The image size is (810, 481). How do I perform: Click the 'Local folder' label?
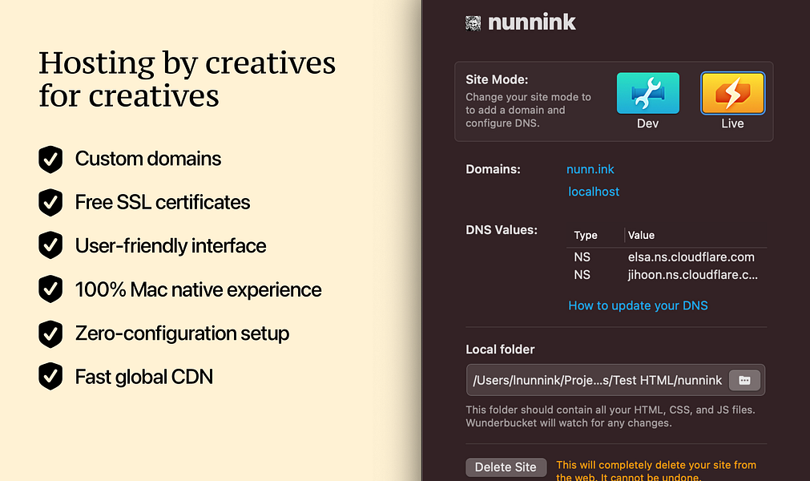(500, 350)
